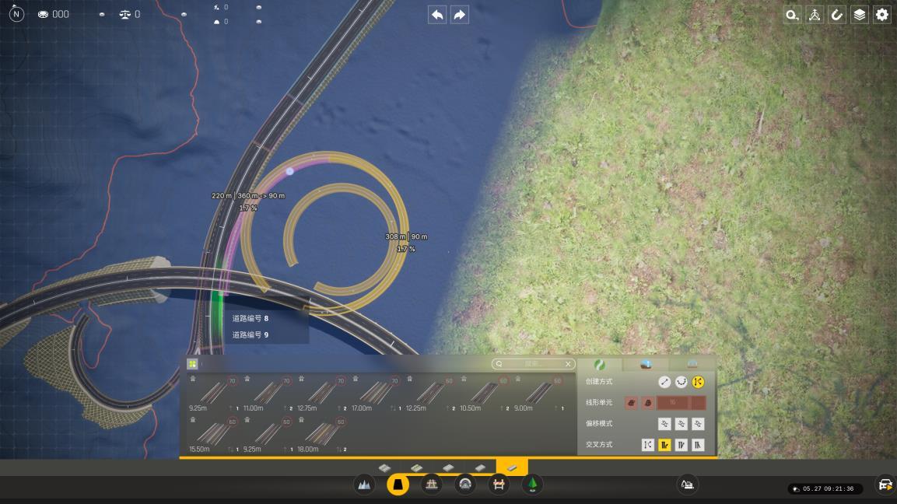Select the second road category sub-tab

(416, 468)
